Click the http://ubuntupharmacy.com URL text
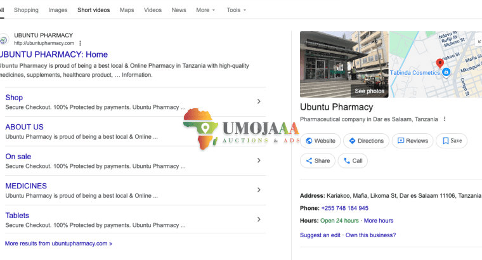The width and height of the screenshot is (482, 260). 44,43
